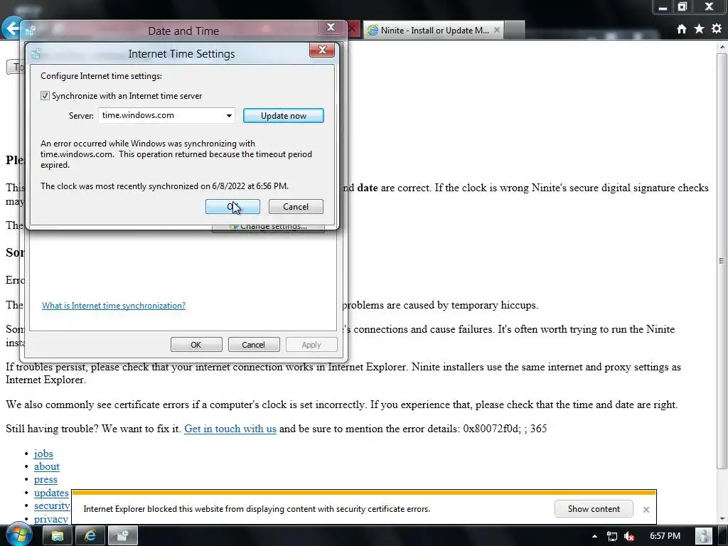Click Show content in the security bar

[594, 509]
